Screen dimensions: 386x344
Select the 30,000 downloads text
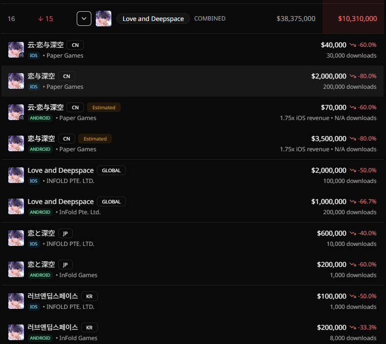351,56
